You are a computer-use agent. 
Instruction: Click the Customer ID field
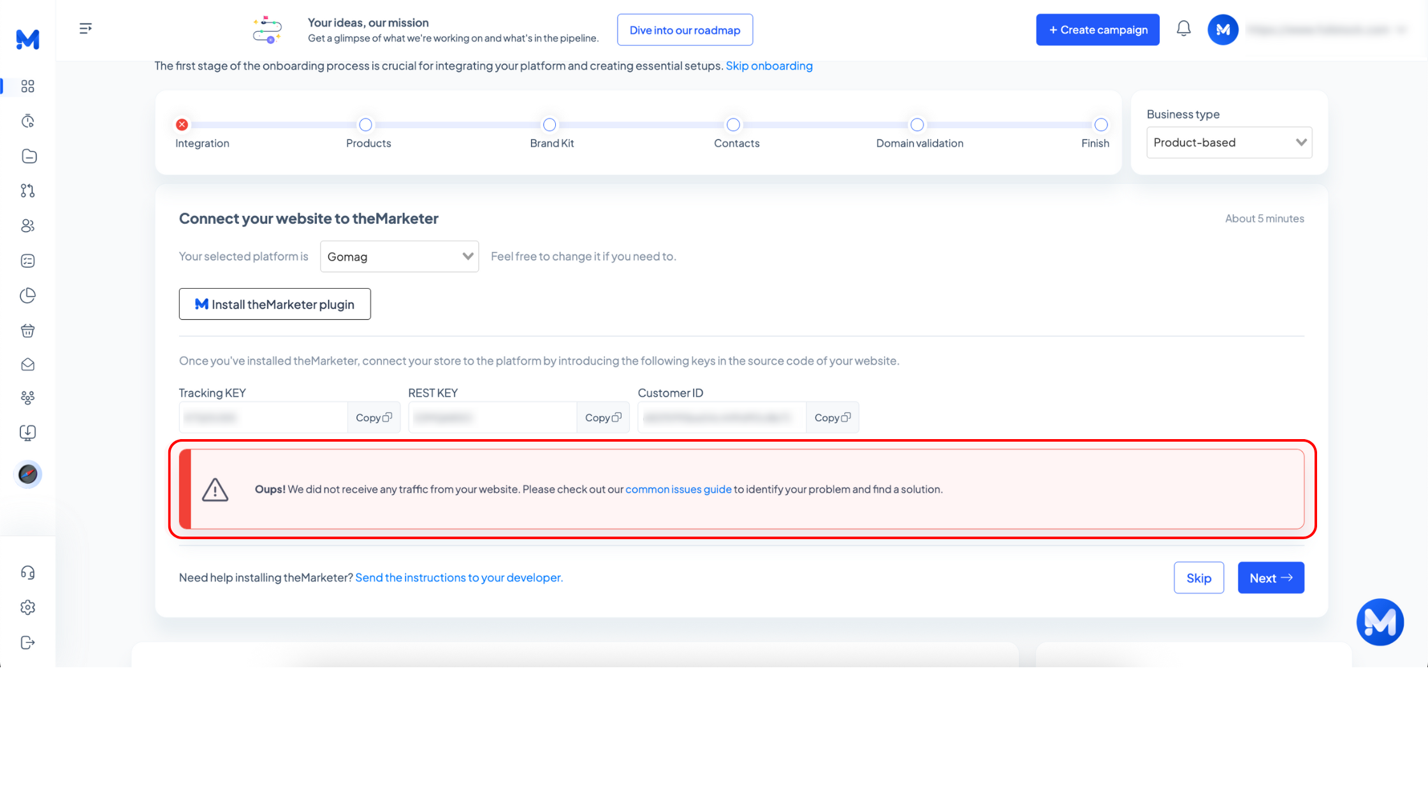[x=722, y=417]
